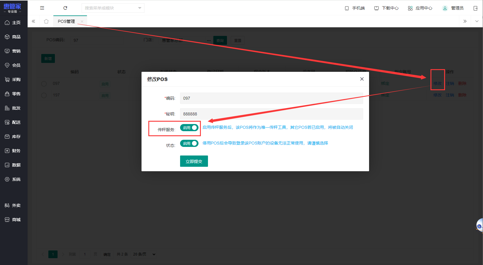Select the radio button for row 197
Screen dimensions: 483x265
pos(44,95)
